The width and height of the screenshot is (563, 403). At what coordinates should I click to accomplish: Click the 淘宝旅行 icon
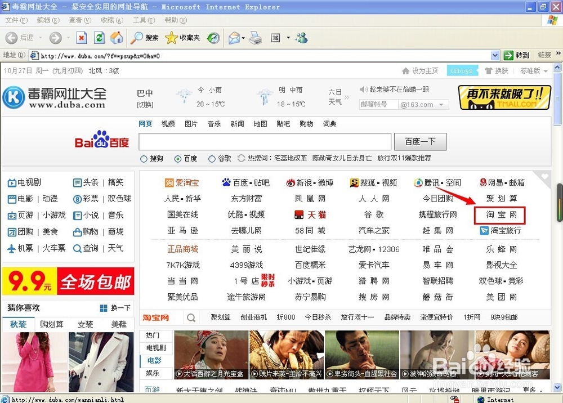(484, 230)
